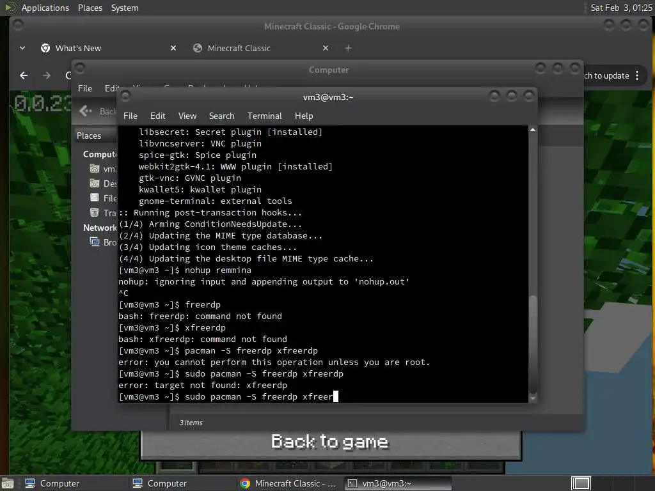Close the Minecraft Classic tab
This screenshot has height=491, width=655.
(326, 48)
